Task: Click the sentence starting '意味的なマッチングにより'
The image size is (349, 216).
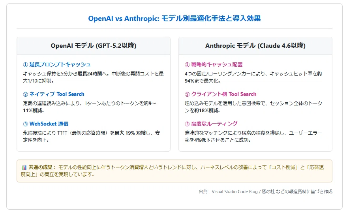Action: click(x=253, y=137)
